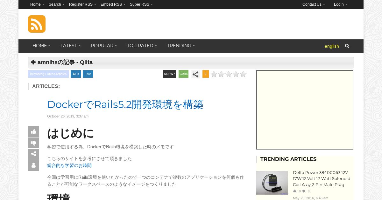The width and height of the screenshot is (382, 200).
Task: Click the user profile icon beside the article
Action: tap(33, 166)
